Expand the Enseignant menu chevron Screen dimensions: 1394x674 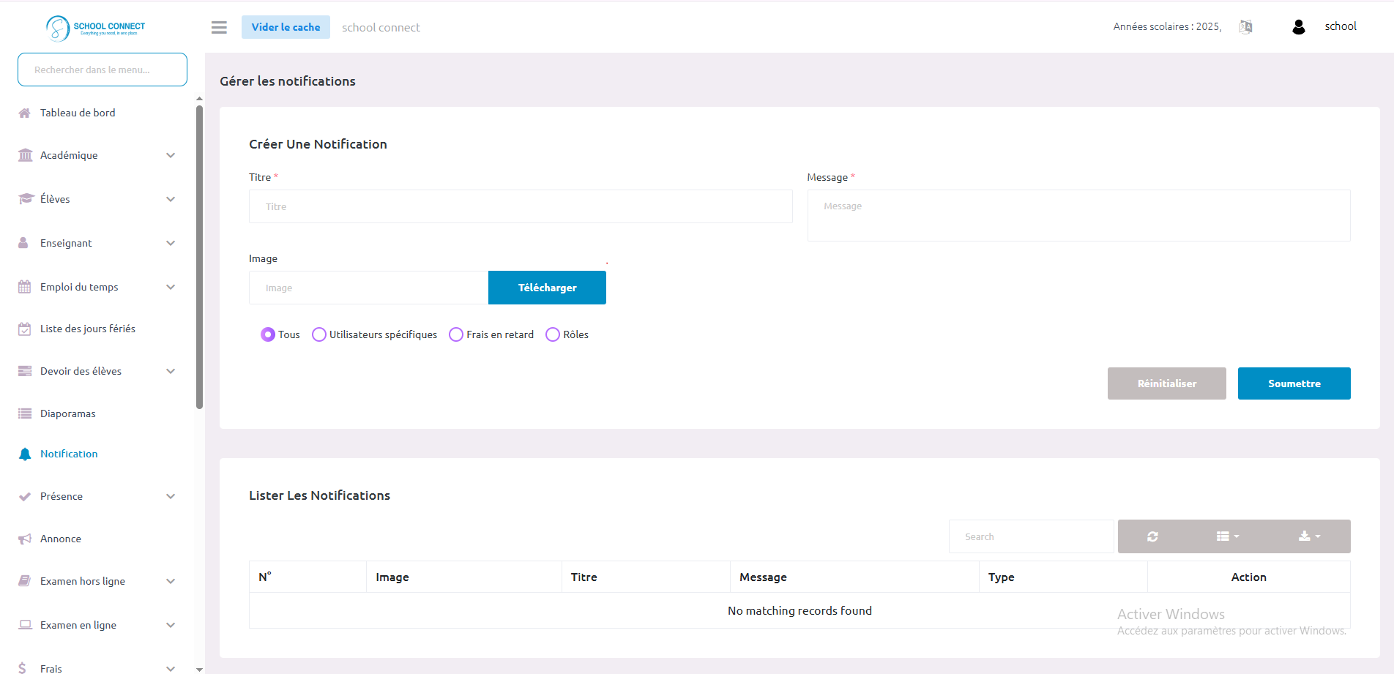point(171,243)
